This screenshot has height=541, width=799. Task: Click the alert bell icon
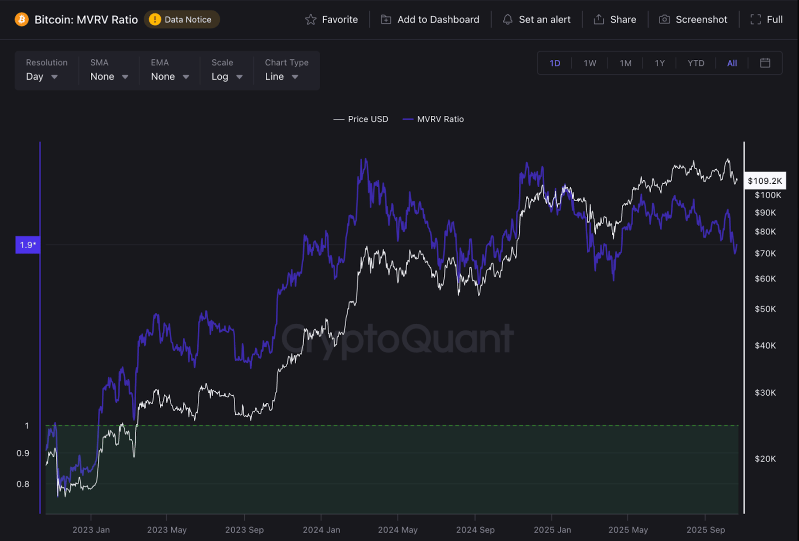coord(507,19)
